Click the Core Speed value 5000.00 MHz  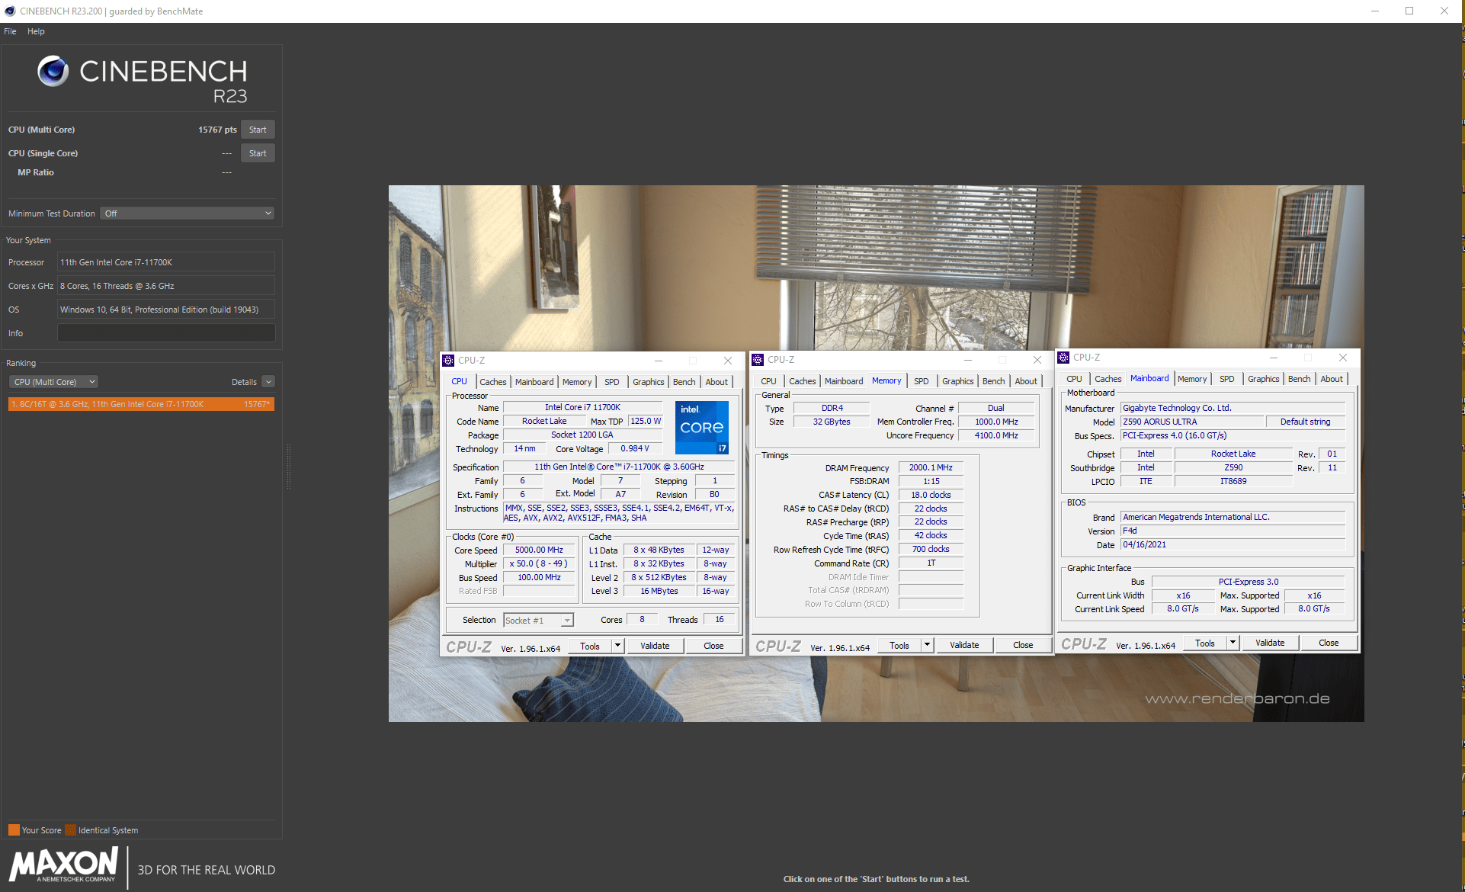pyautogui.click(x=539, y=550)
